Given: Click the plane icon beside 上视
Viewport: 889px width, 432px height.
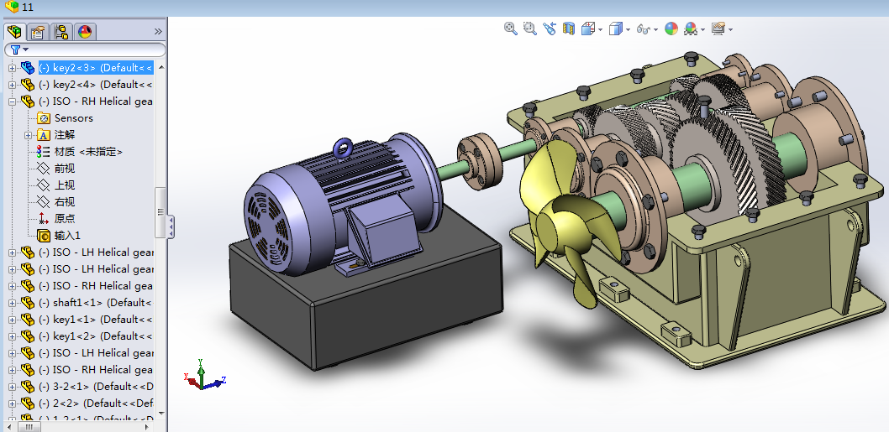Looking at the screenshot, I should click(x=43, y=185).
